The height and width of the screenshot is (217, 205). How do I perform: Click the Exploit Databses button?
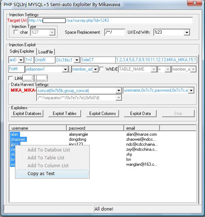point(27,114)
